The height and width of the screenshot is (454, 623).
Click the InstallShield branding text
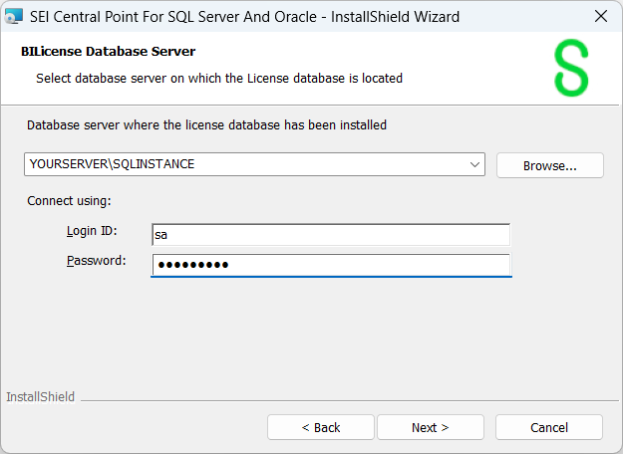(40, 397)
